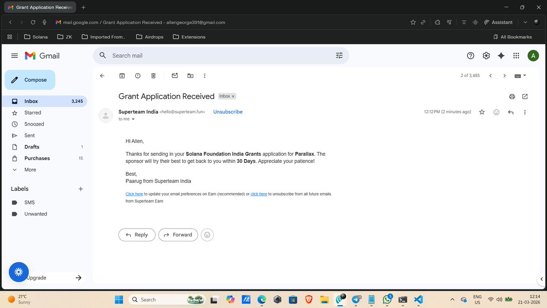Go back to the inbox list arrow
Screen dimensions: 547x308
(x=102, y=76)
